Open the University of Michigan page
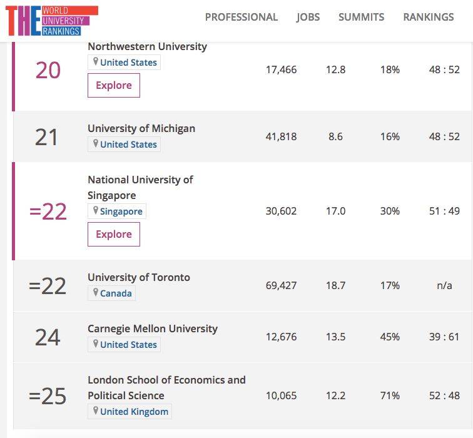This screenshot has width=473, height=438. (x=141, y=128)
